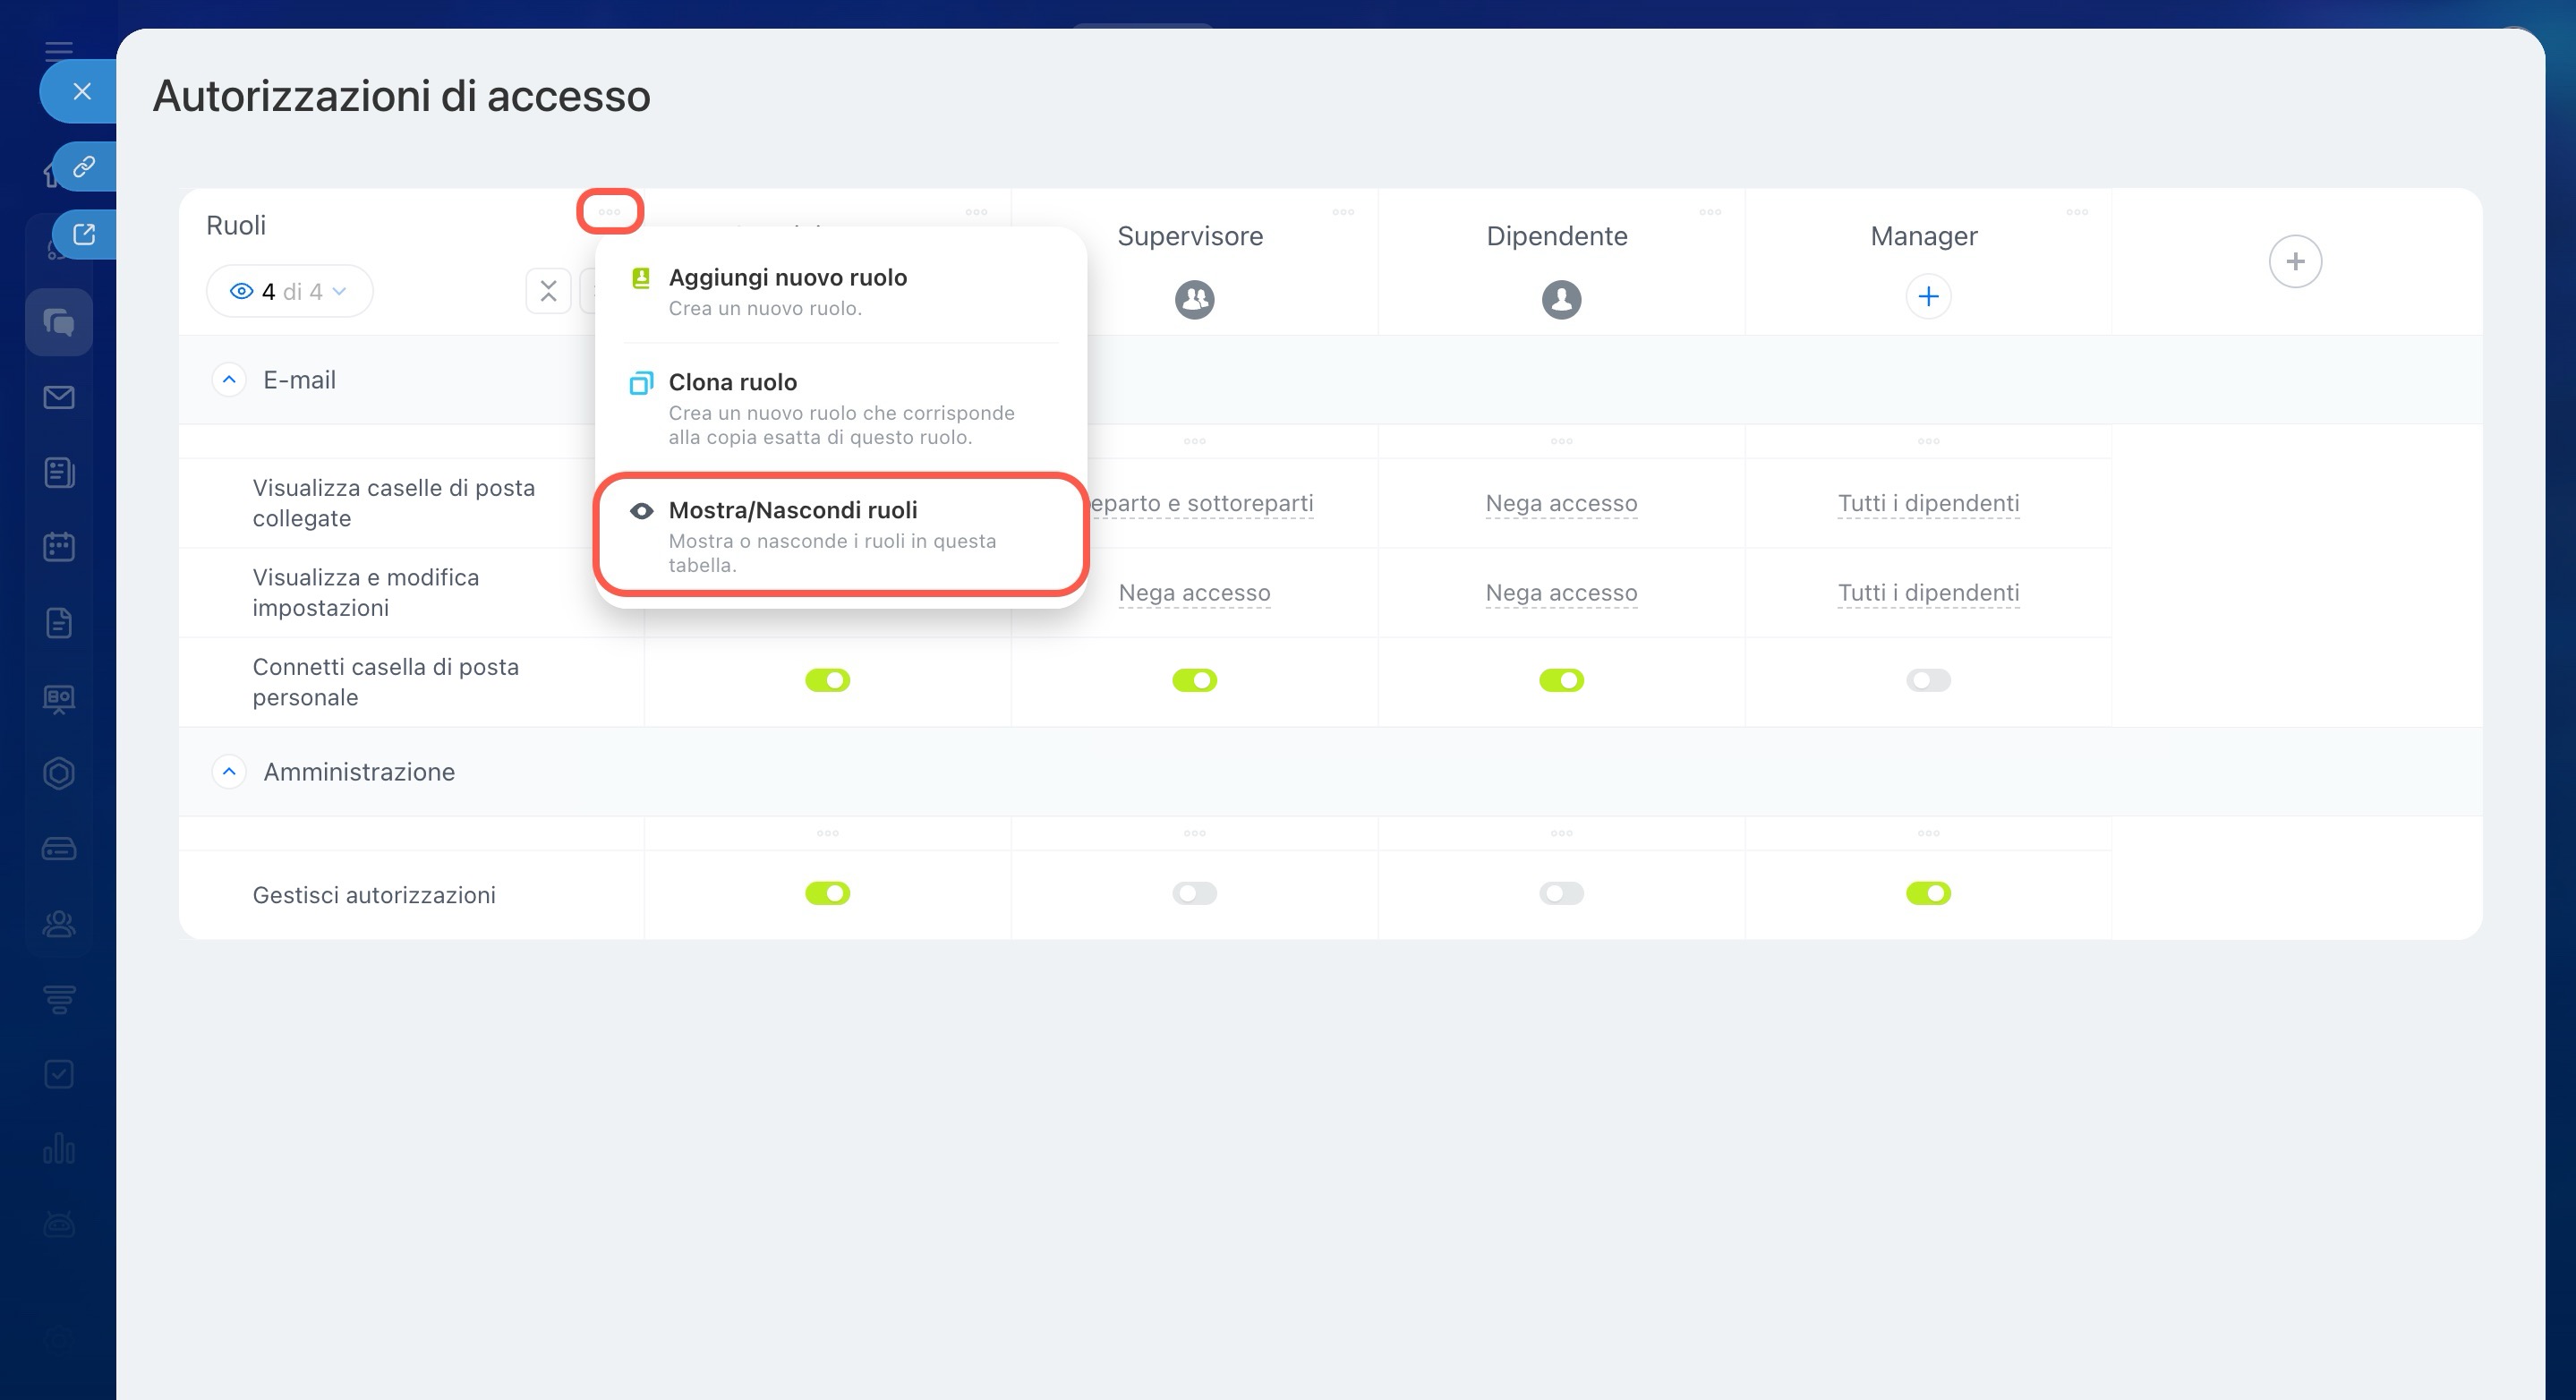Open three-dot menu of Manager column
This screenshot has height=1400, width=2576.
point(2077,212)
